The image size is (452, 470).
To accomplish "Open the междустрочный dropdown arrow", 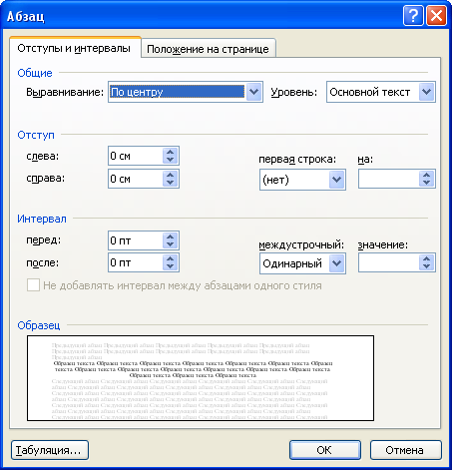I will [336, 263].
